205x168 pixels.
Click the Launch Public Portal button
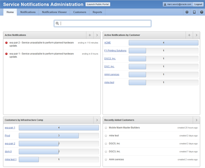coord(98,4)
